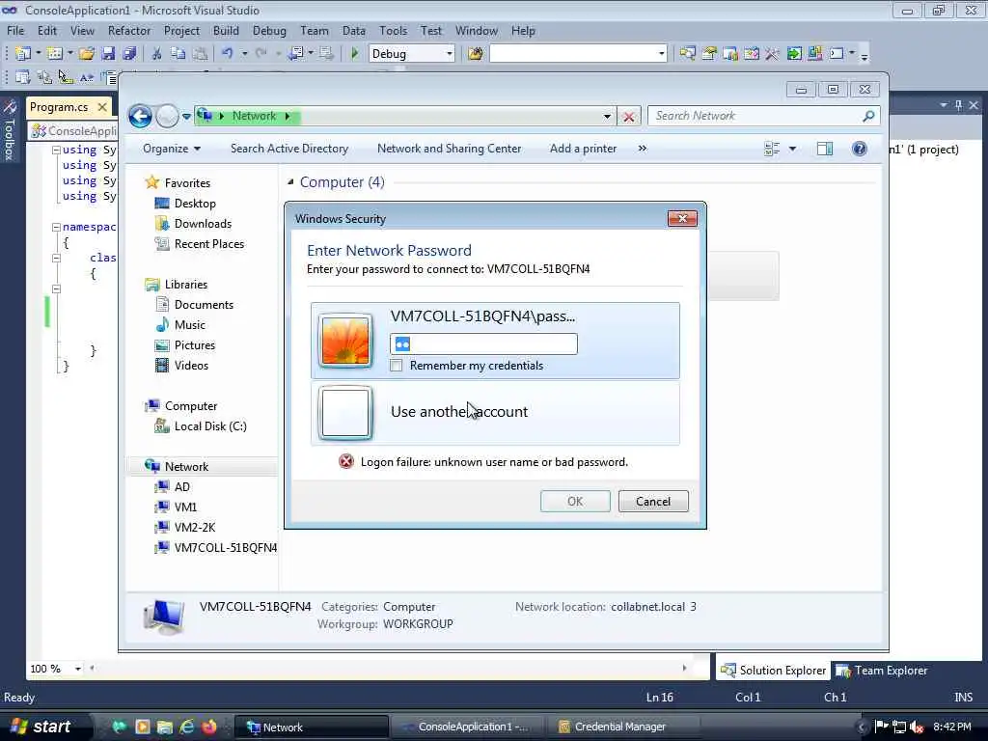
Task: Click the volume icon in system tray
Action: click(x=917, y=727)
